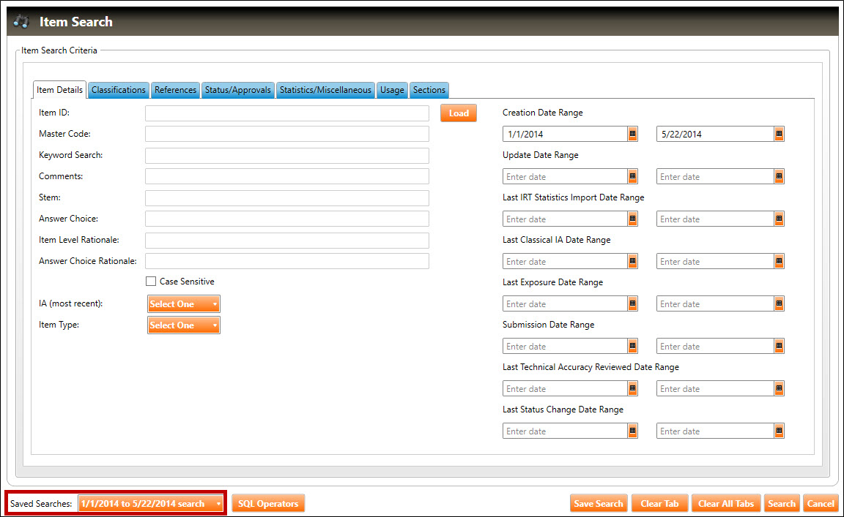The height and width of the screenshot is (517, 844).
Task: Open calendar for Creation Date Range end
Action: 779,134
